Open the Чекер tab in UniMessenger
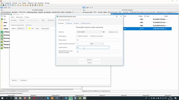Image resolution: width=179 pixels, height=100 pixels. (x=43, y=20)
